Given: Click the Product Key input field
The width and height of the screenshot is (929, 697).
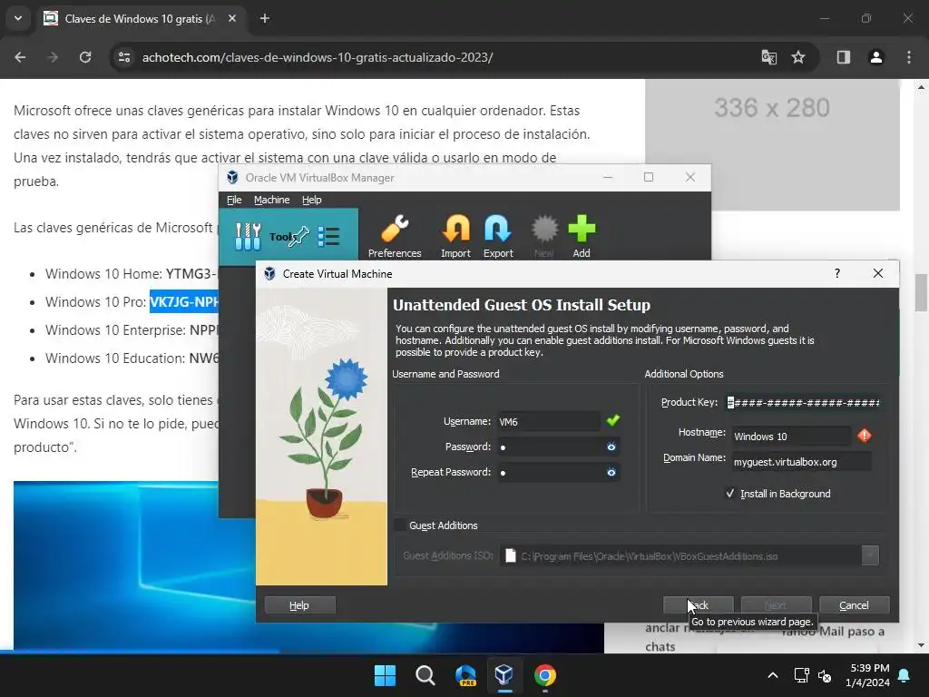Looking at the screenshot, I should coord(803,402).
